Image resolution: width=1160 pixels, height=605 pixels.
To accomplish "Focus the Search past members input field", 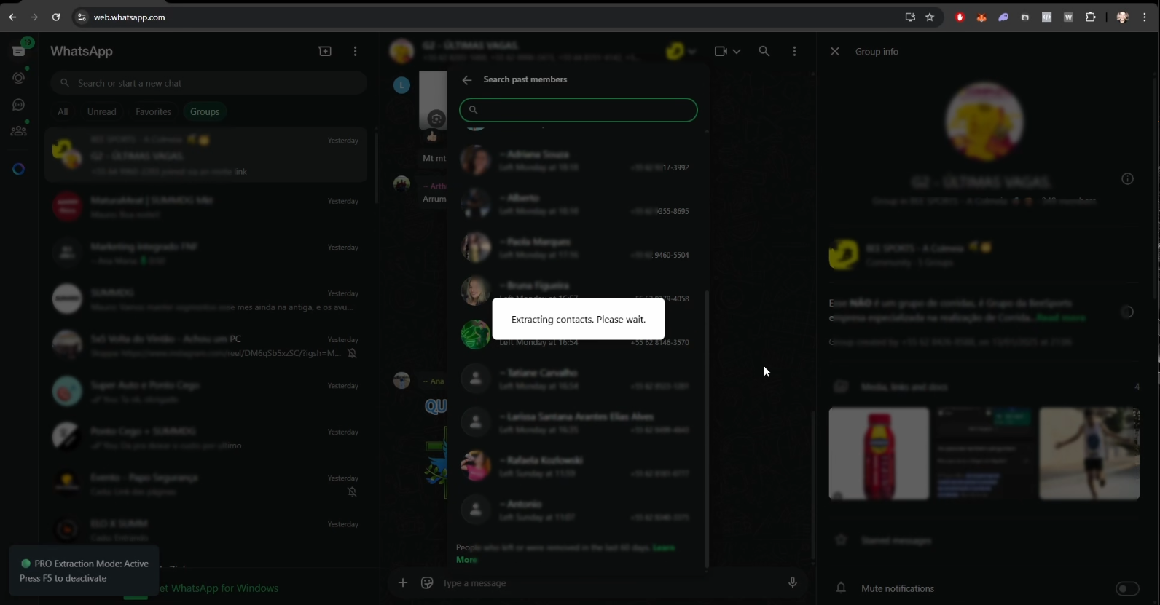I will tap(578, 110).
